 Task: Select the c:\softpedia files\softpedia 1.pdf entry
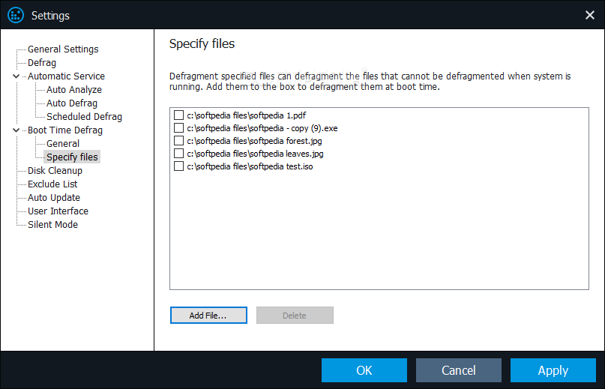(x=247, y=115)
